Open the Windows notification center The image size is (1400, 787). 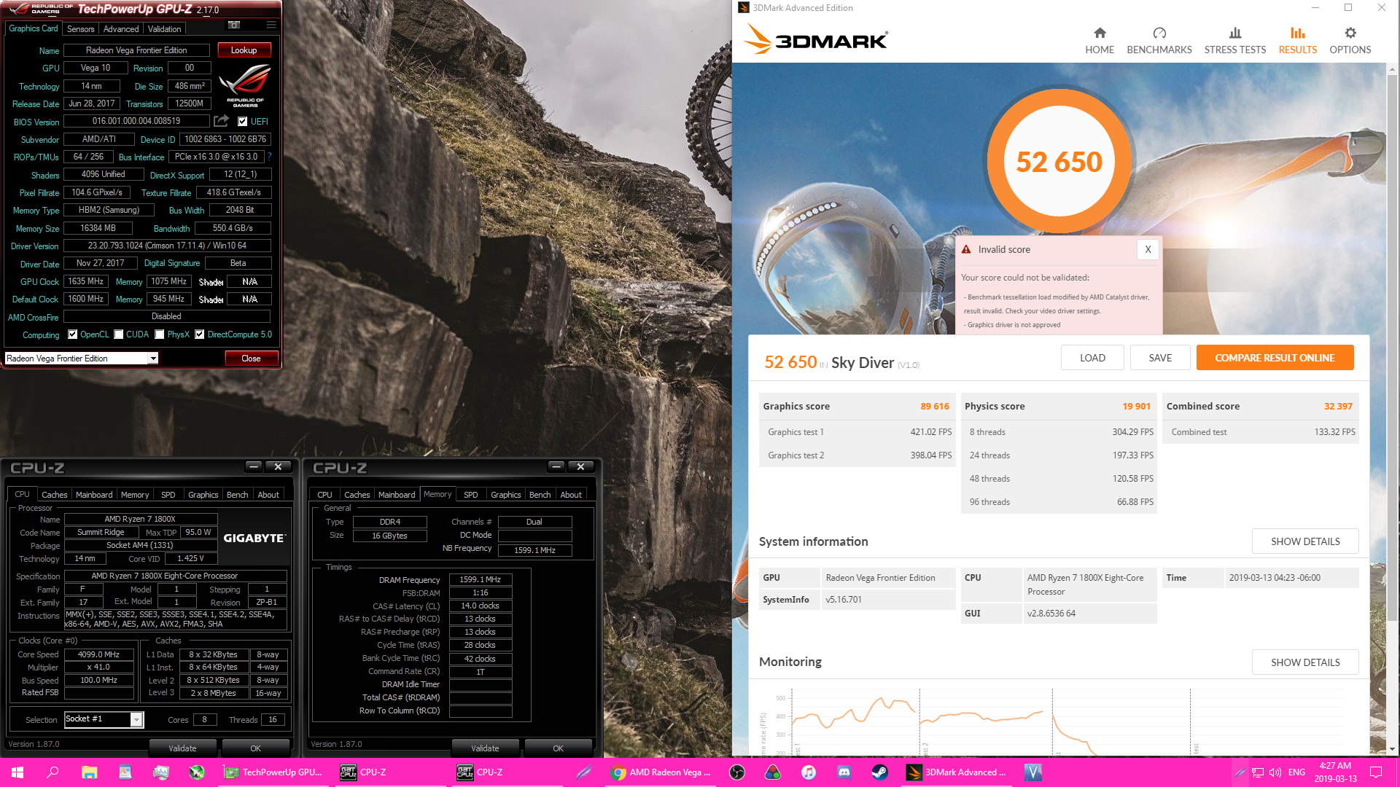click(x=1376, y=772)
